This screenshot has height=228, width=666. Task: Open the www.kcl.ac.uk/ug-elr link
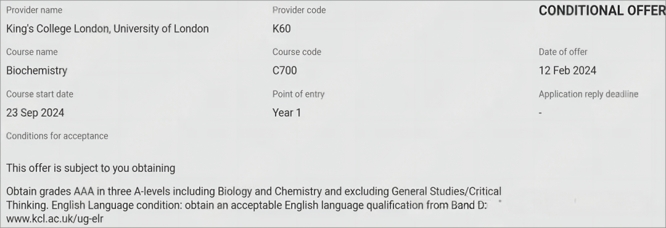(x=55, y=219)
